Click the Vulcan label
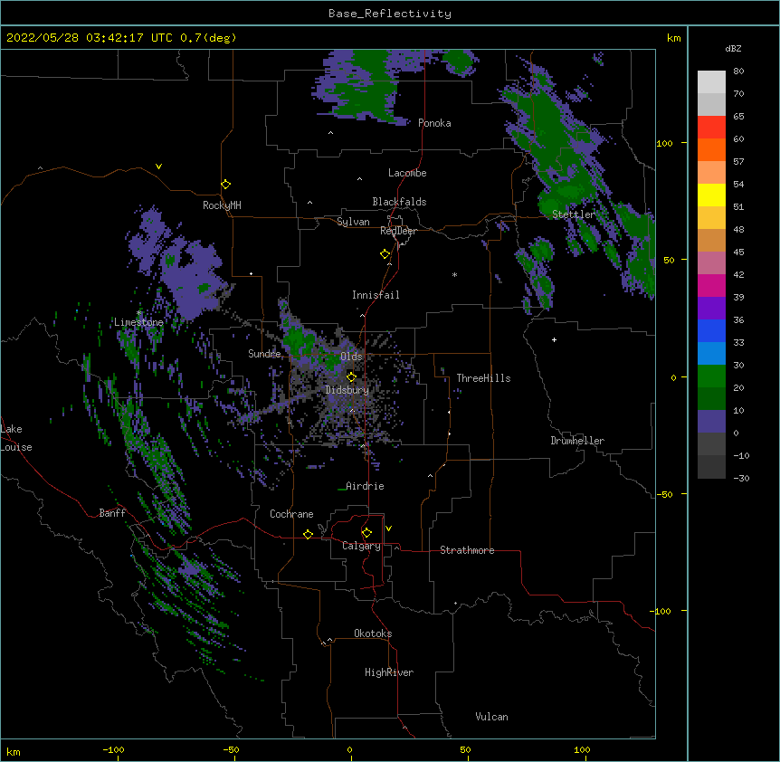The image size is (780, 762). pos(491,717)
